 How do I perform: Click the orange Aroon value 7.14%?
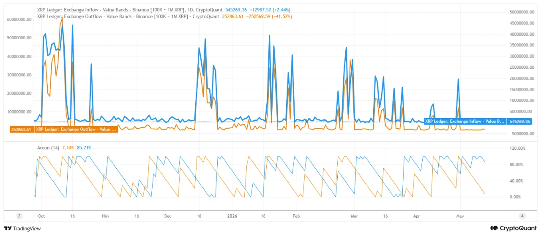coord(68,148)
